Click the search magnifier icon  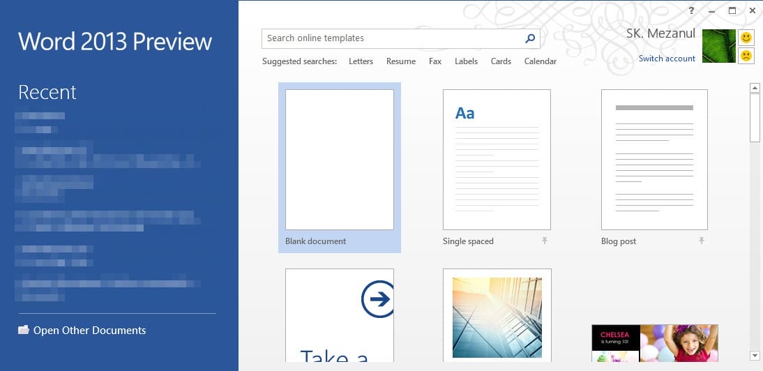pyautogui.click(x=530, y=38)
